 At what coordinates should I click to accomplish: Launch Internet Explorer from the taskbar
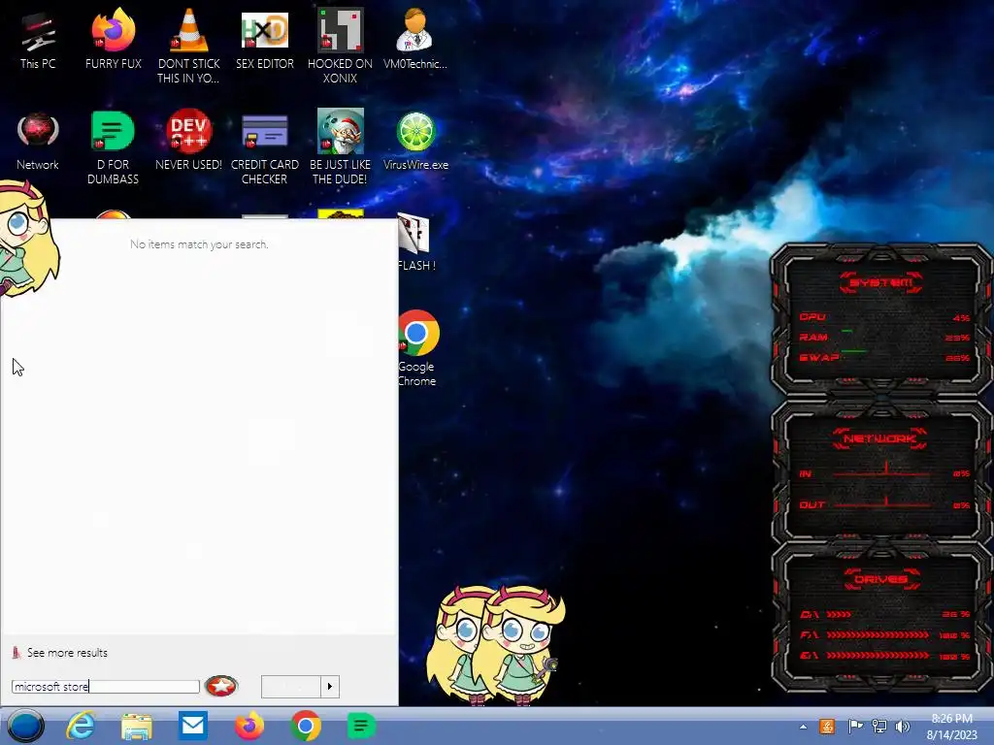point(81,726)
